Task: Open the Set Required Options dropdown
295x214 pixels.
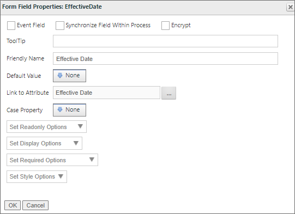Action: [52, 160]
